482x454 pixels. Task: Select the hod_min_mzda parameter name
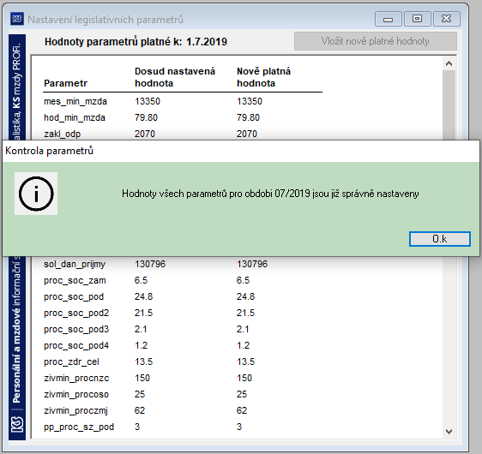(x=75, y=117)
